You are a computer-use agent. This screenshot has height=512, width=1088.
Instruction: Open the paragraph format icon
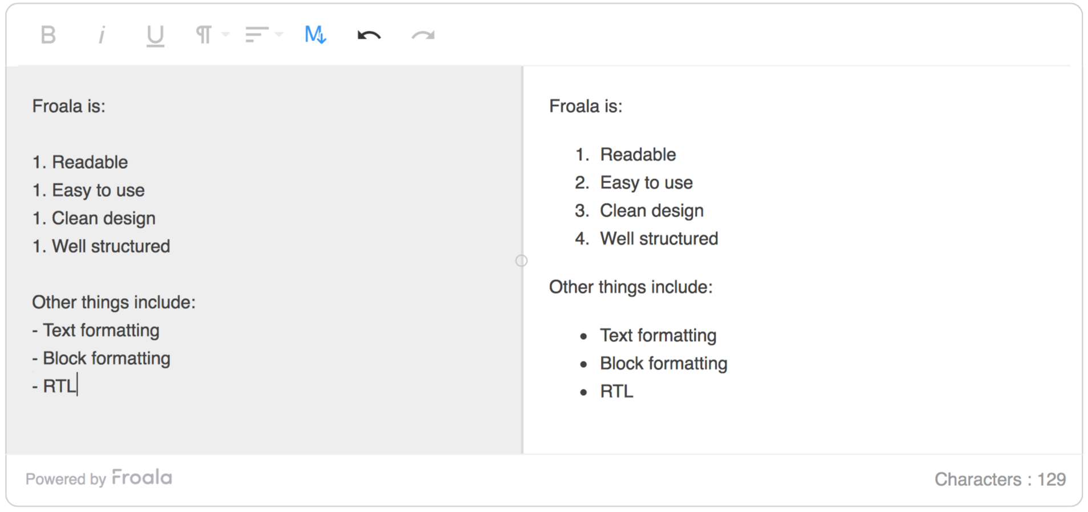pyautogui.click(x=204, y=35)
